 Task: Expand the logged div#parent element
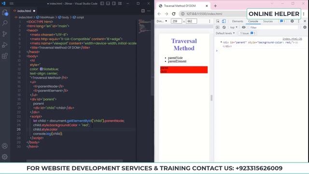click(x=221, y=42)
